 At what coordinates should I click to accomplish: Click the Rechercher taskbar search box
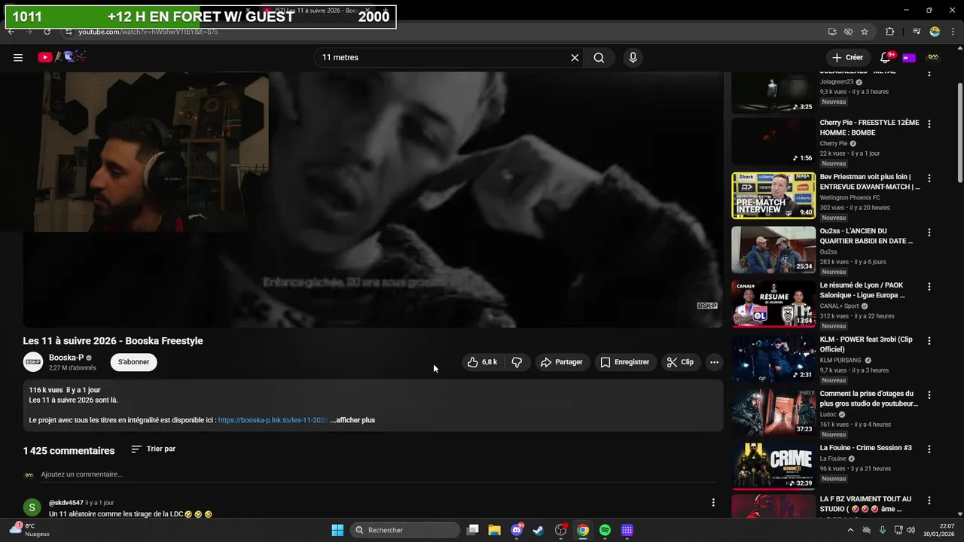405,530
